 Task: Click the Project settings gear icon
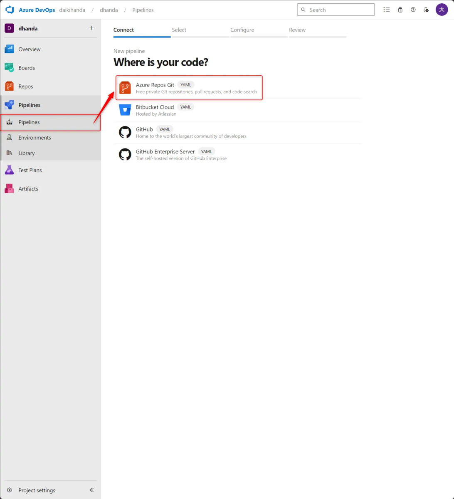pyautogui.click(x=10, y=490)
